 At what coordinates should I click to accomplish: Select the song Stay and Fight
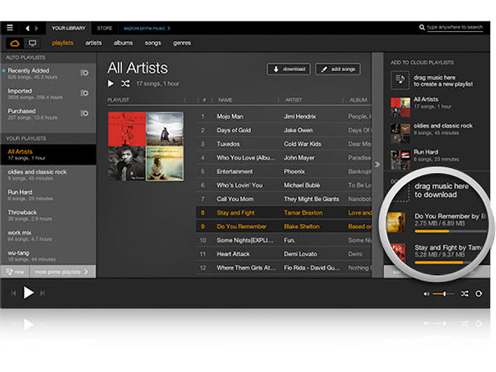pyautogui.click(x=236, y=213)
